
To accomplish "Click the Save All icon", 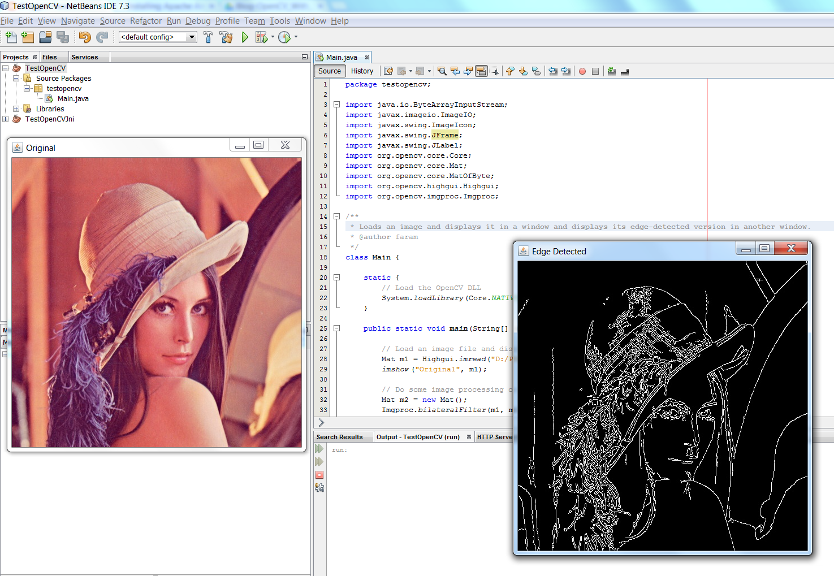I will 63,37.
